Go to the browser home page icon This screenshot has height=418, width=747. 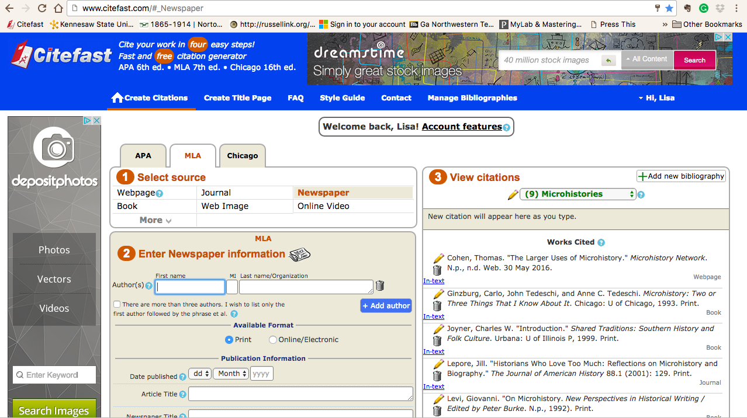tap(58, 9)
